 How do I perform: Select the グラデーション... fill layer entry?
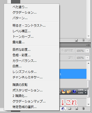35,13
